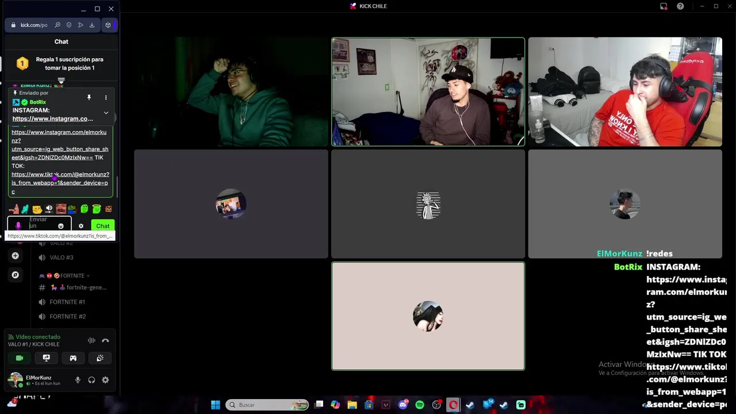The width and height of the screenshot is (736, 414).
Task: Open the extensions cube icon in browser toolbar
Action: coord(108,25)
